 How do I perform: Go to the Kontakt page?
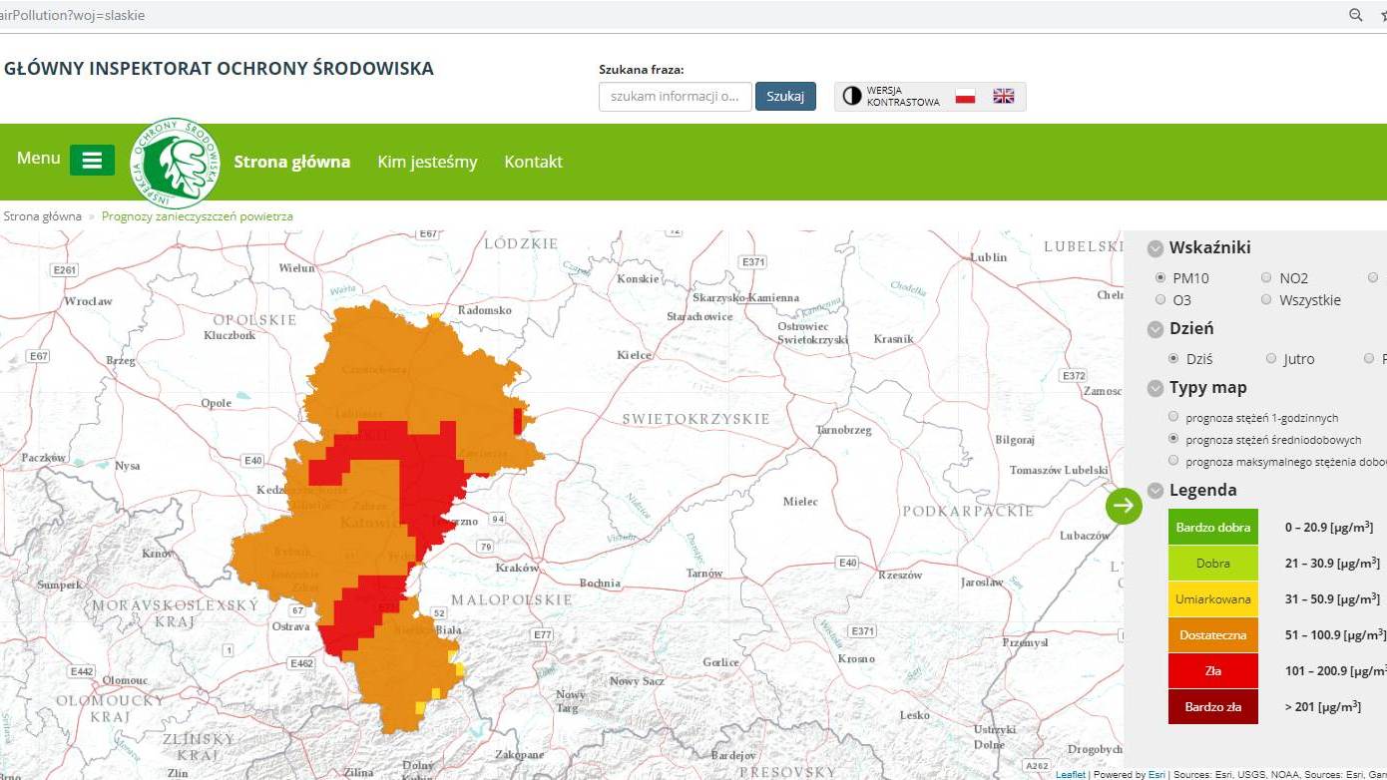[x=533, y=162]
